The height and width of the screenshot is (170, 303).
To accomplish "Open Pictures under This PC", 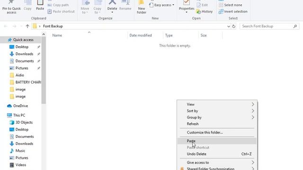I will 22,158.
